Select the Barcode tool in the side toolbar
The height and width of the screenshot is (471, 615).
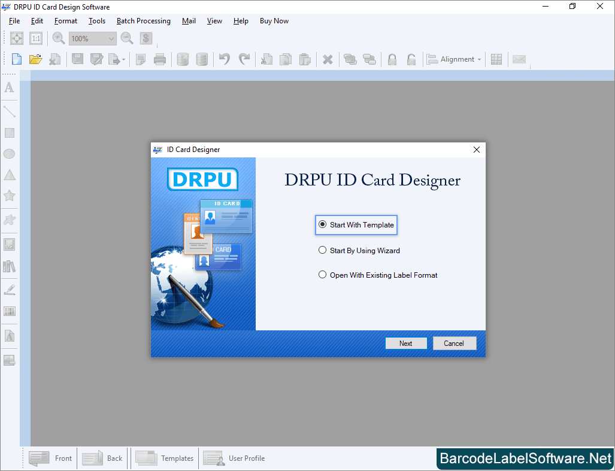tap(9, 311)
